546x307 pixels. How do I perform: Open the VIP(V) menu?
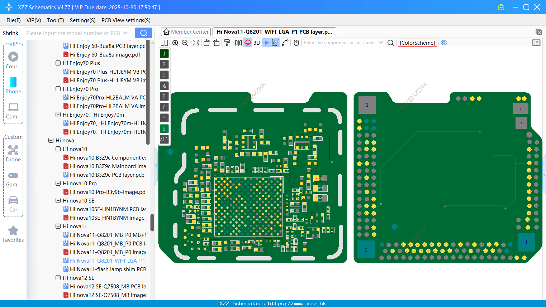point(34,20)
